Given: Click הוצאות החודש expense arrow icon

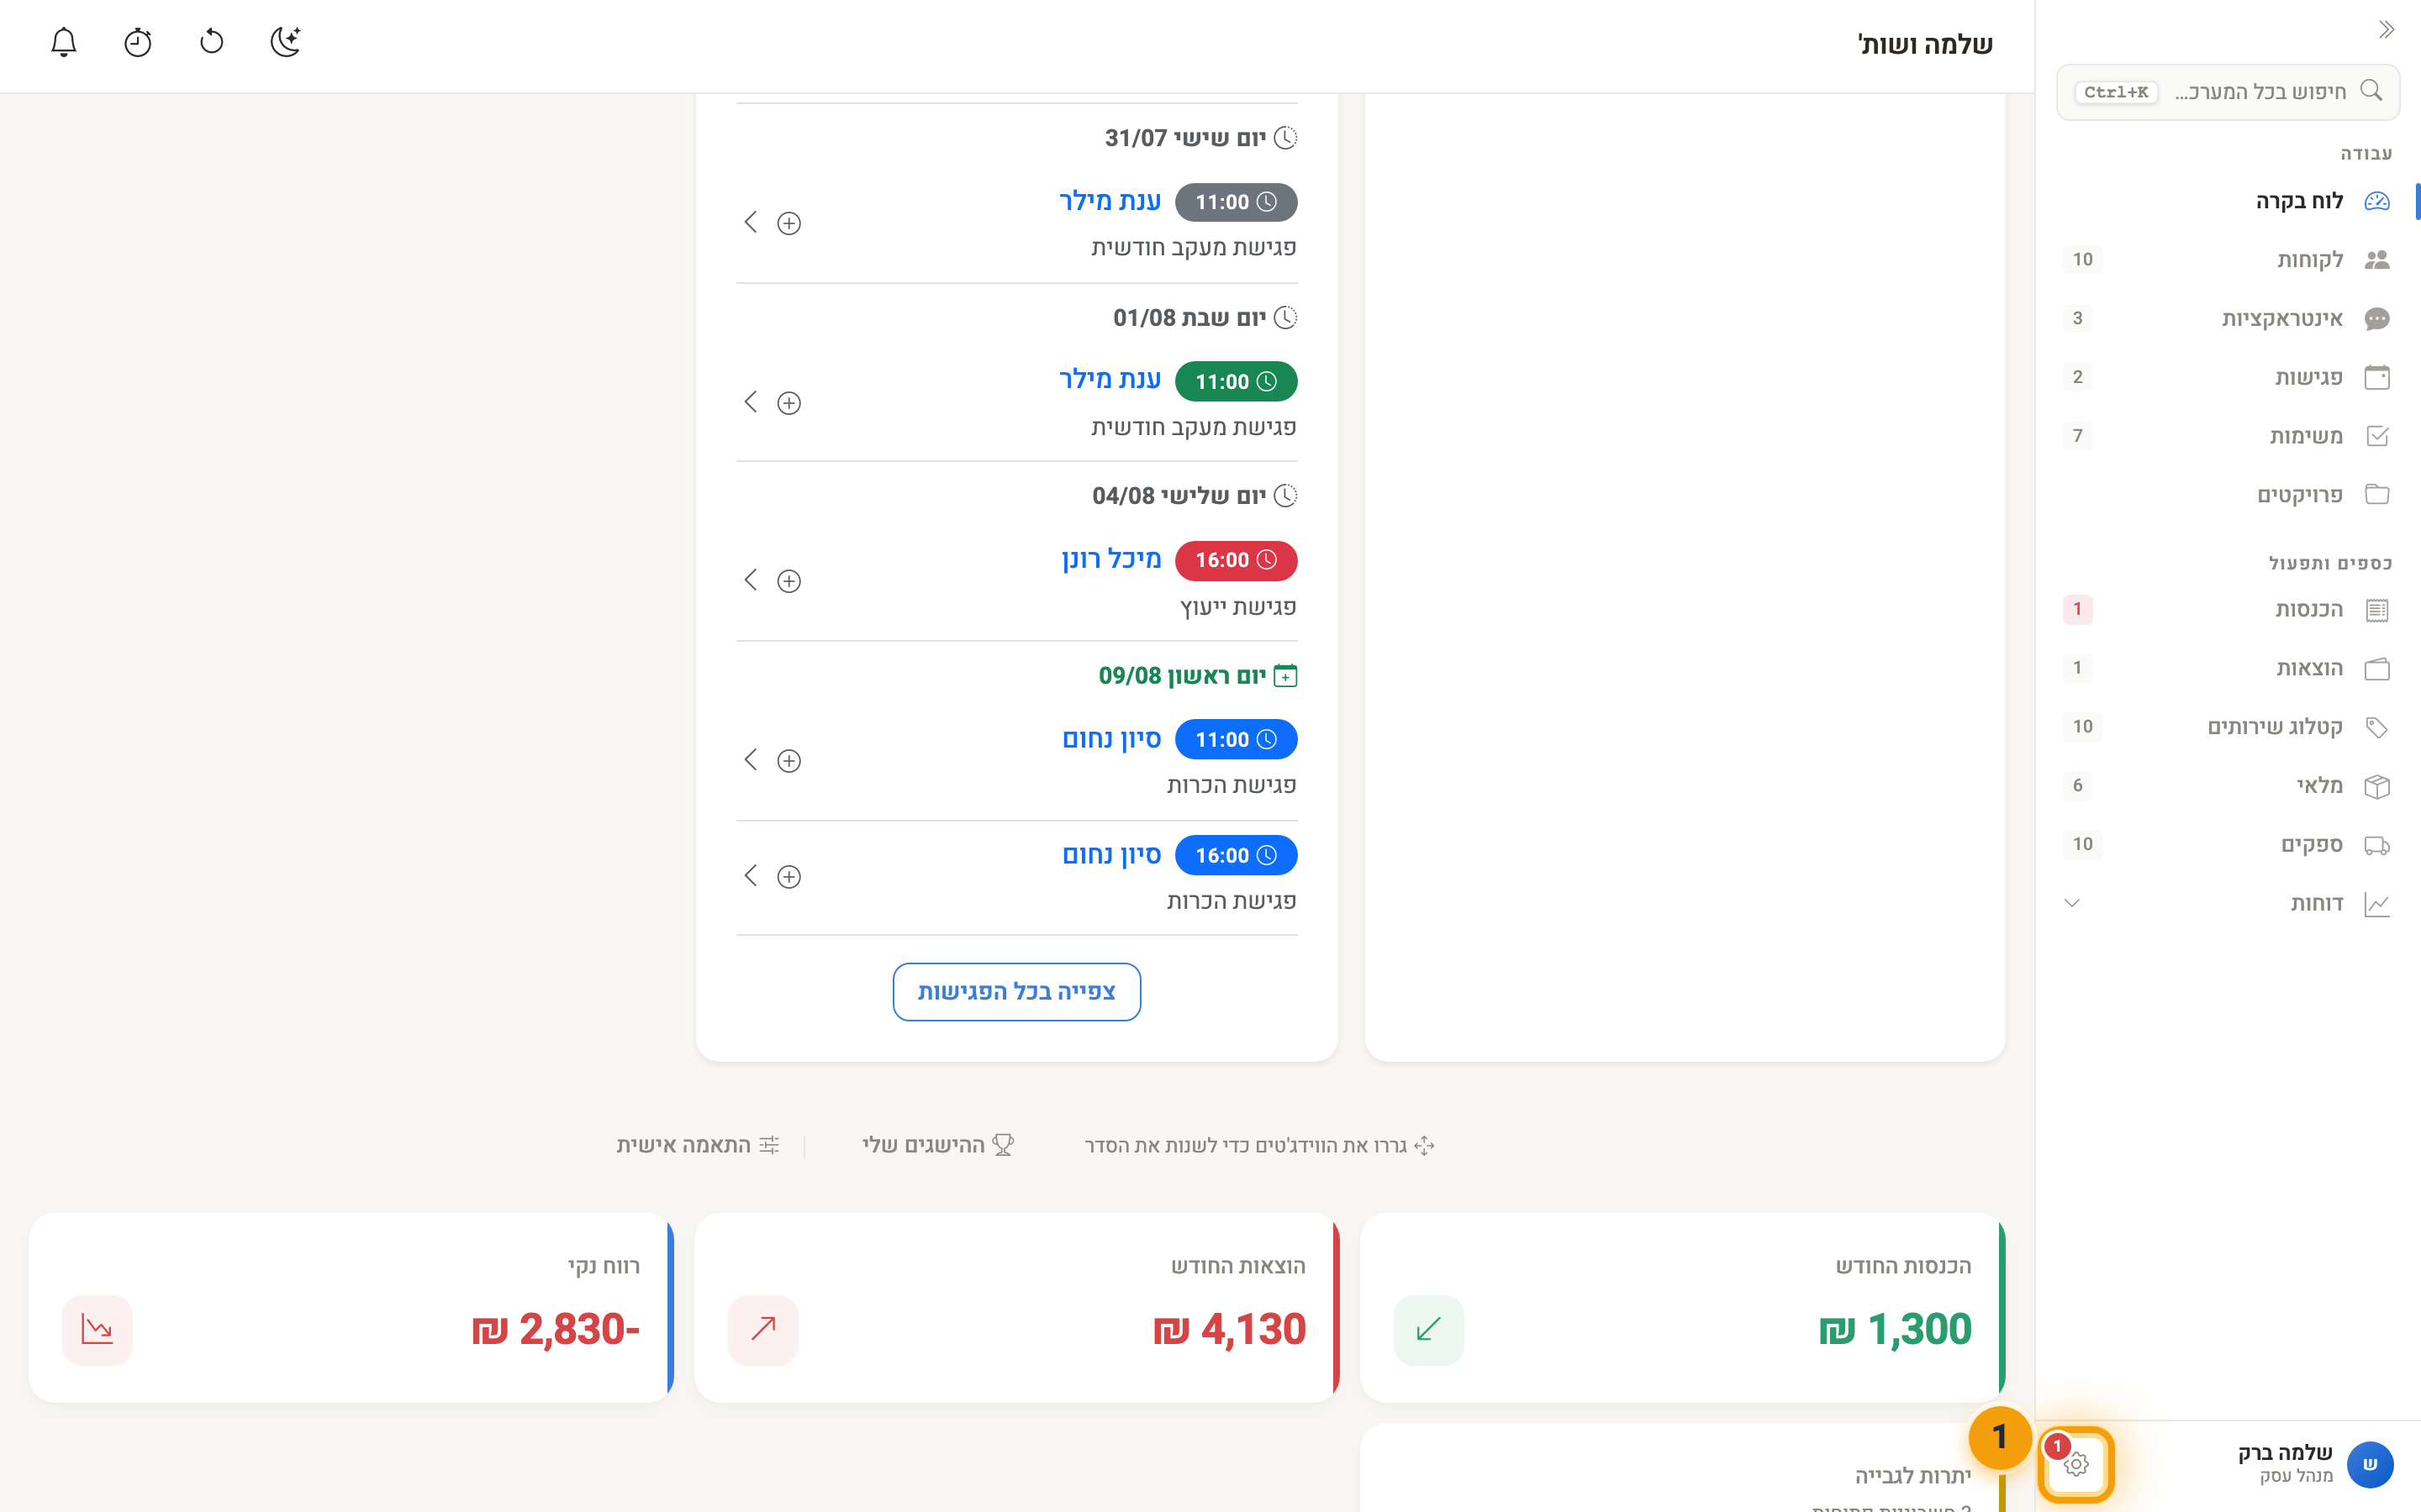Looking at the screenshot, I should coord(763,1330).
